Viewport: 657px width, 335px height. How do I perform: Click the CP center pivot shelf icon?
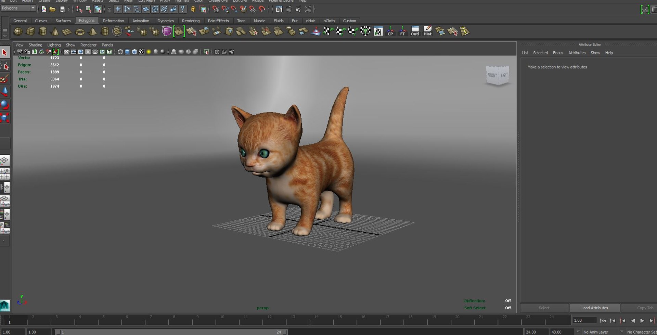390,31
